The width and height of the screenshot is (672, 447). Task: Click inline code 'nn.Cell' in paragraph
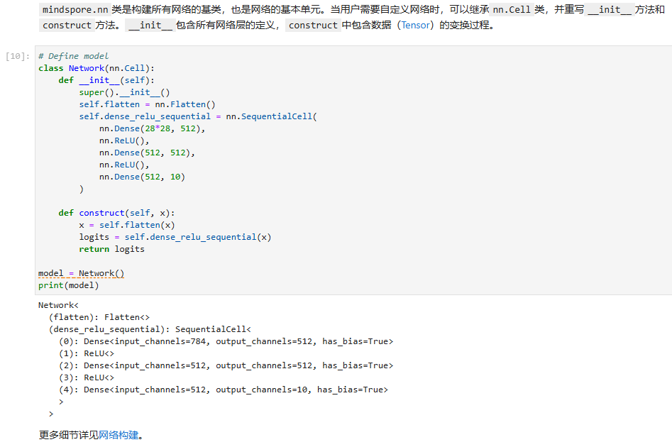512,9
